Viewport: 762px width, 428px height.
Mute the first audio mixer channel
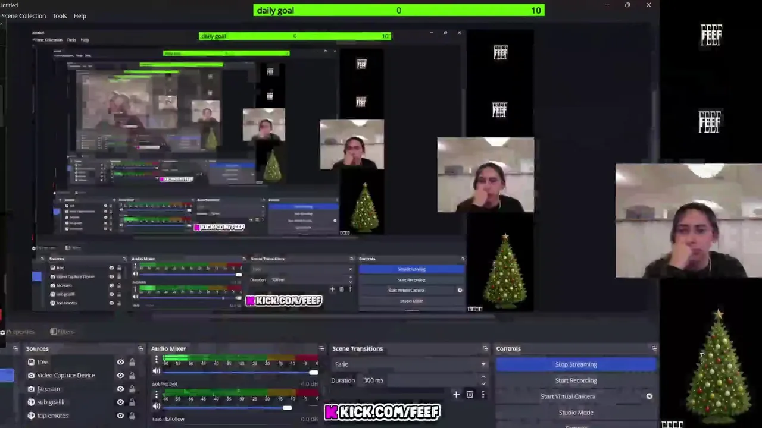157,372
